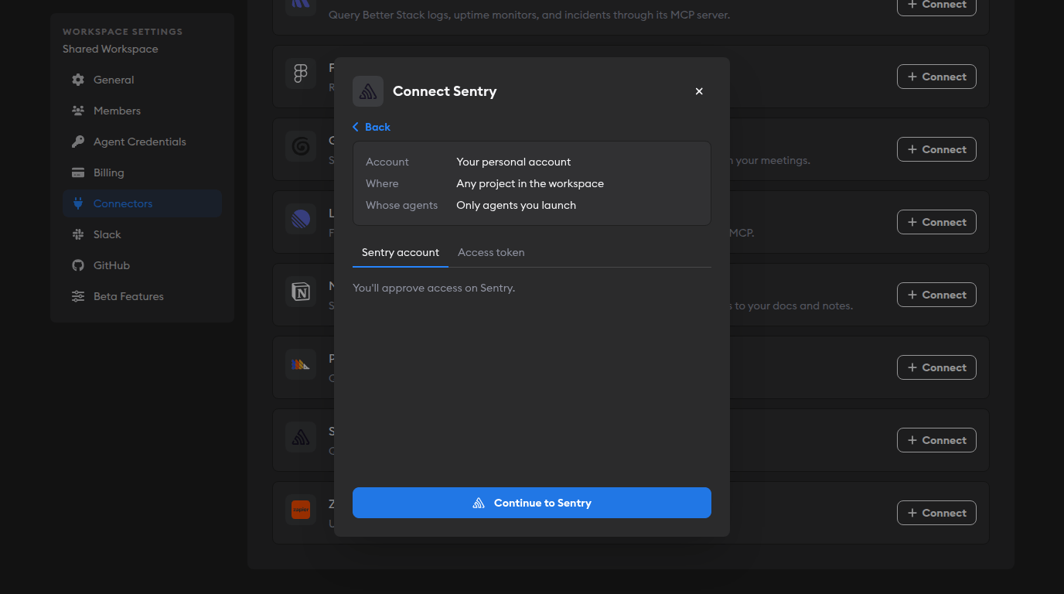Close the Connect Sentry dialog
Image resolution: width=1064 pixels, height=594 pixels.
pyautogui.click(x=699, y=91)
